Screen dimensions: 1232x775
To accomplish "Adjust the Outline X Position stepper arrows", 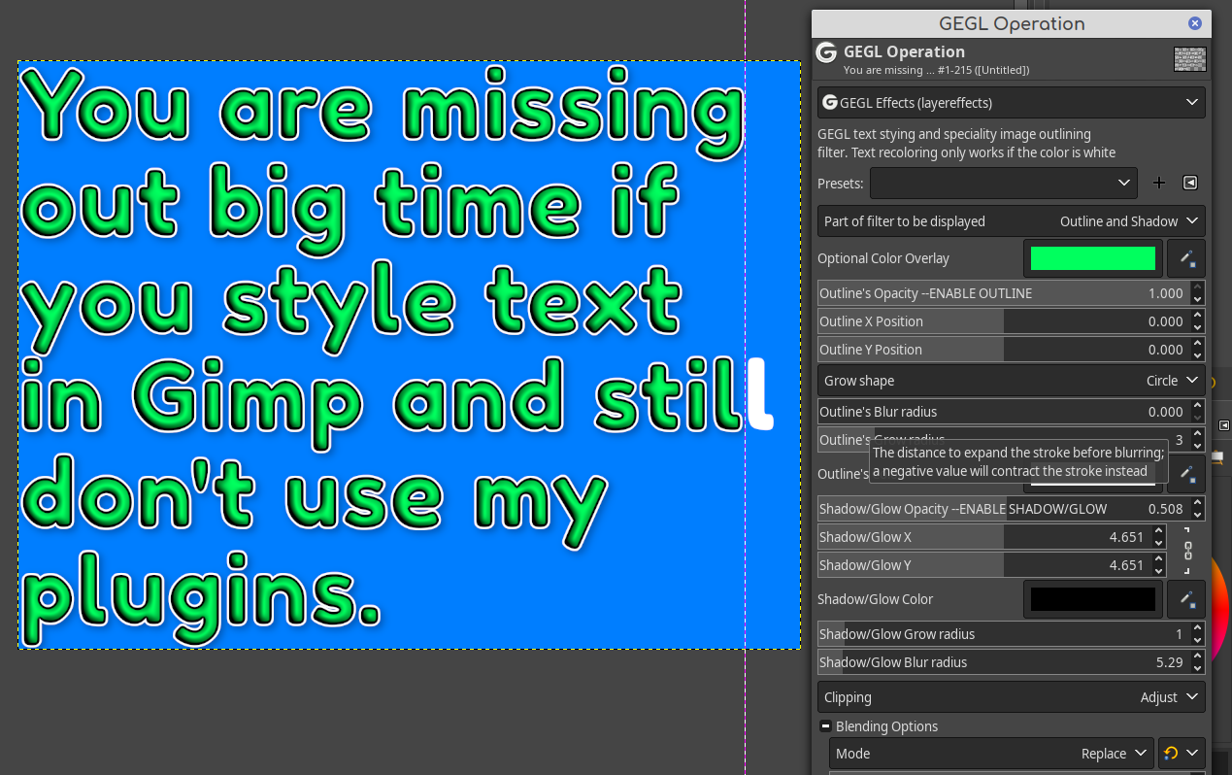I will point(1197,321).
